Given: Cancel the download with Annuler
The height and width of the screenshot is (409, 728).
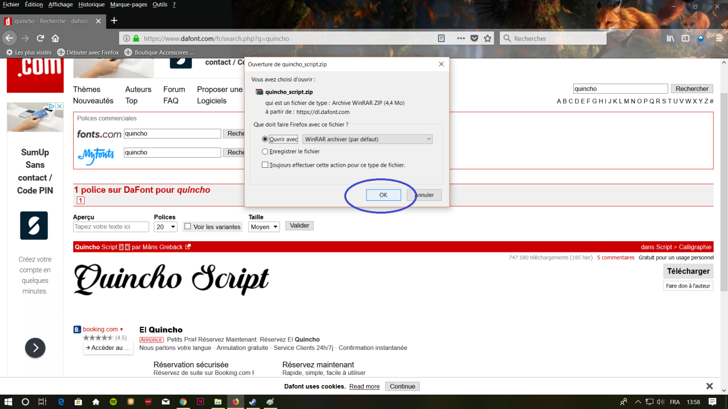Looking at the screenshot, I should tap(424, 195).
